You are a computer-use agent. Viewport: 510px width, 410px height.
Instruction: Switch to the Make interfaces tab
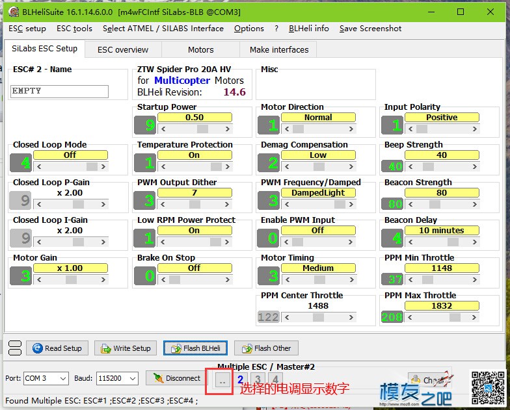tap(279, 49)
